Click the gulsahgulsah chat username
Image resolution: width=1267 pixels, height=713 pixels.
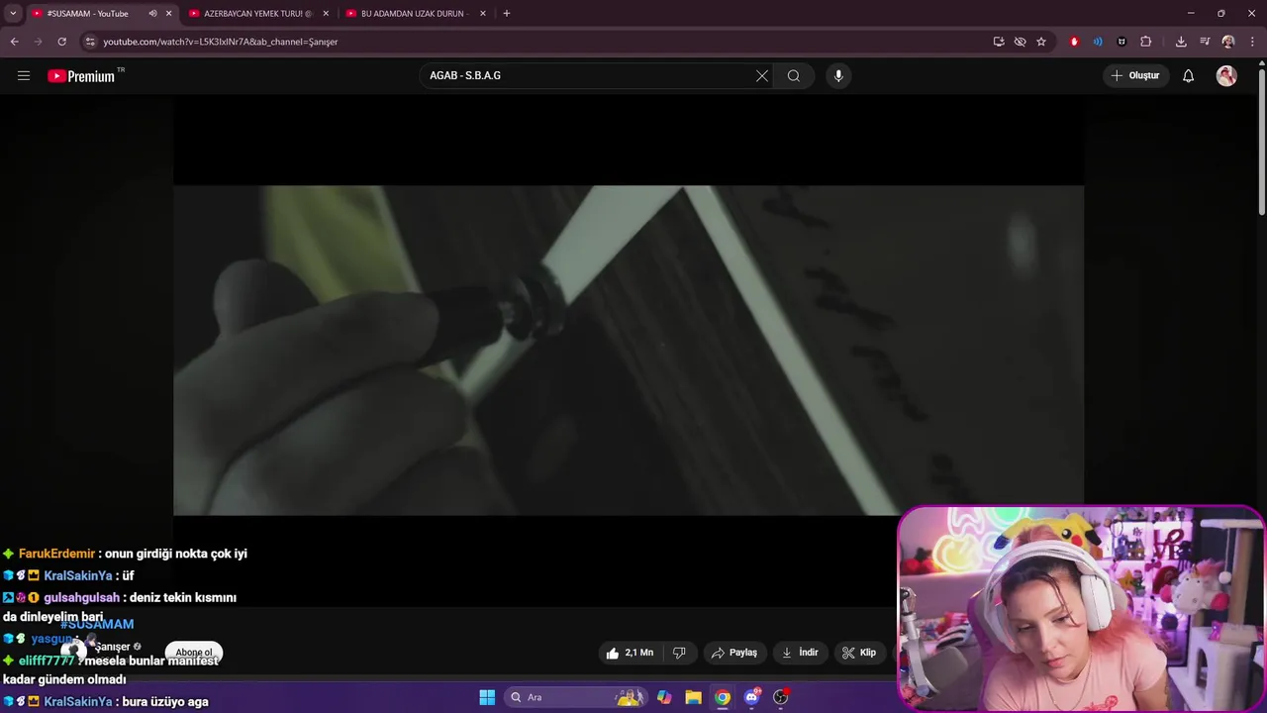pyautogui.click(x=81, y=597)
